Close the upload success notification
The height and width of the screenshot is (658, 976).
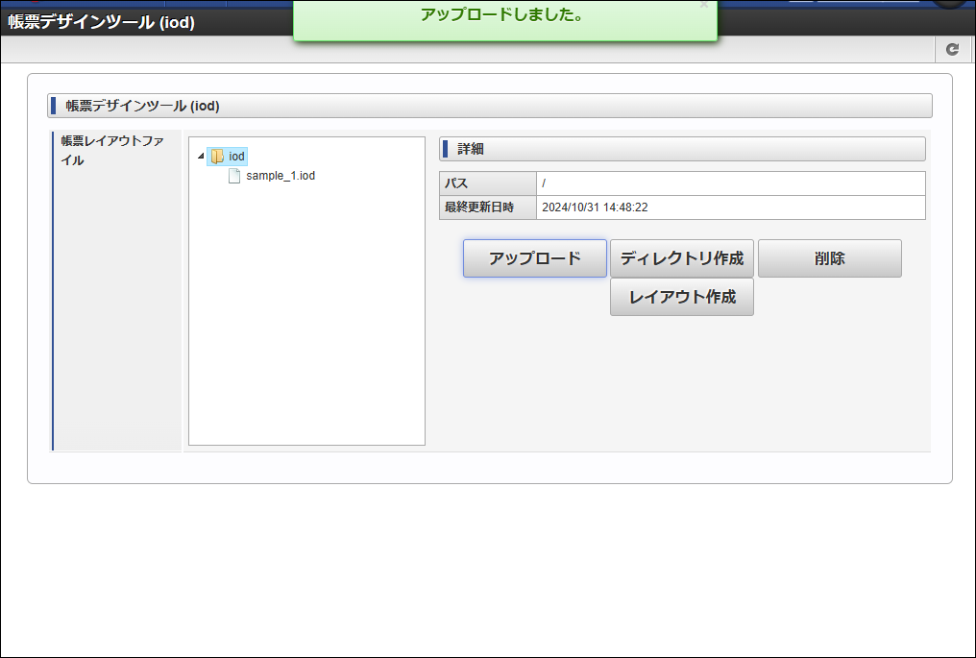point(704,4)
